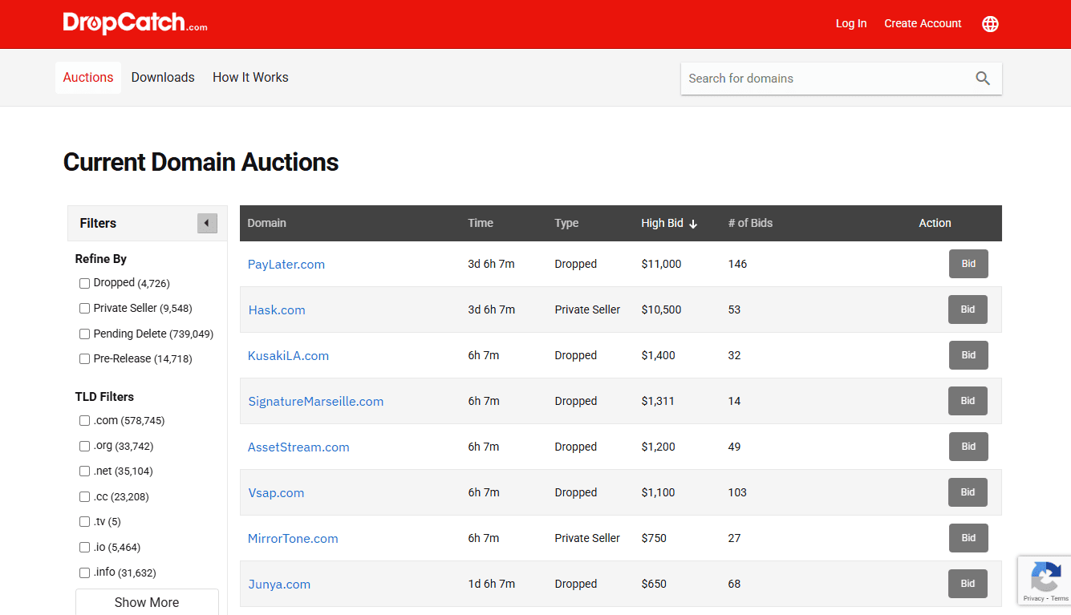Switch to the Downloads tab
The height and width of the screenshot is (615, 1071).
coord(163,78)
